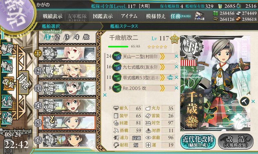This screenshot has width=258, height=154.
Task: Click the 母港 home port button
Action: [x=24, y=83]
